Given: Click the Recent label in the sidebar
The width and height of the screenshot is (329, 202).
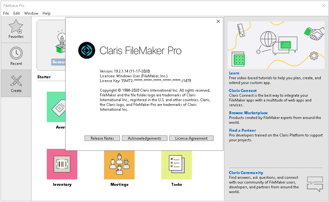Looking at the screenshot, I should pyautogui.click(x=16, y=64).
